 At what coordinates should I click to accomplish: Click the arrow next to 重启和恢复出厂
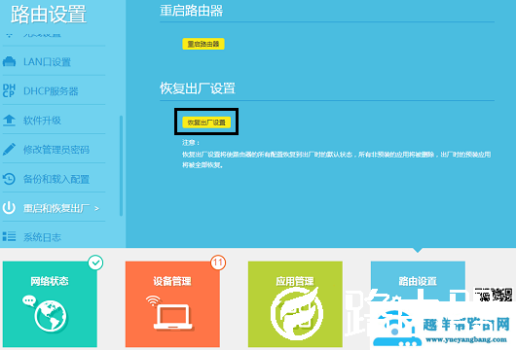(96, 208)
